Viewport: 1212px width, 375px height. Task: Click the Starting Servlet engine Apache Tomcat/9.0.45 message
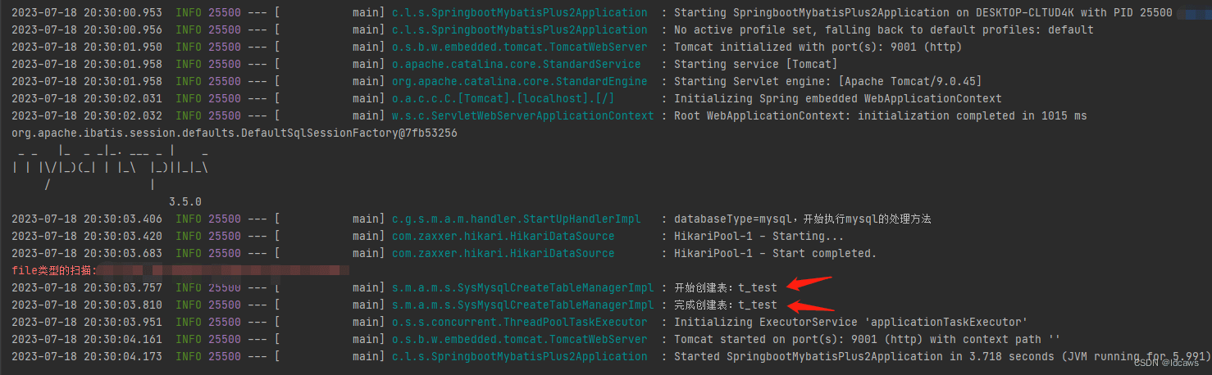tap(827, 81)
